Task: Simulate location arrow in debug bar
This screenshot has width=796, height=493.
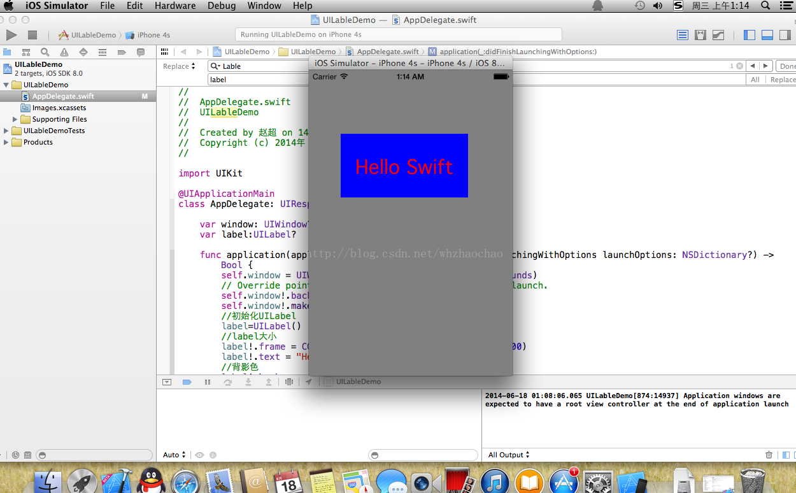Action: (x=309, y=382)
